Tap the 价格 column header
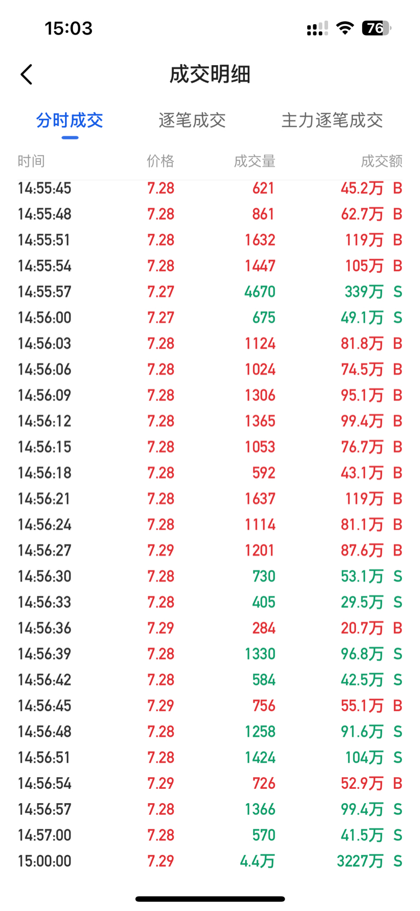 click(x=160, y=161)
